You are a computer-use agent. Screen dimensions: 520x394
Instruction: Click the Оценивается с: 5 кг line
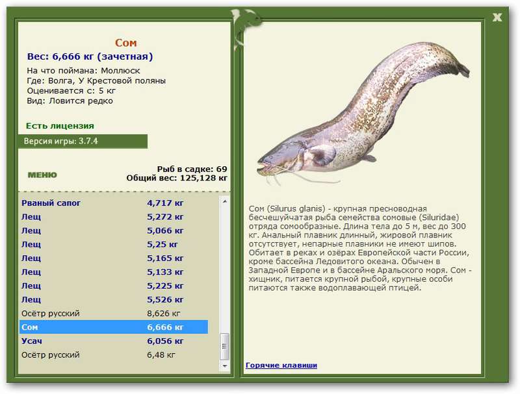(71, 91)
